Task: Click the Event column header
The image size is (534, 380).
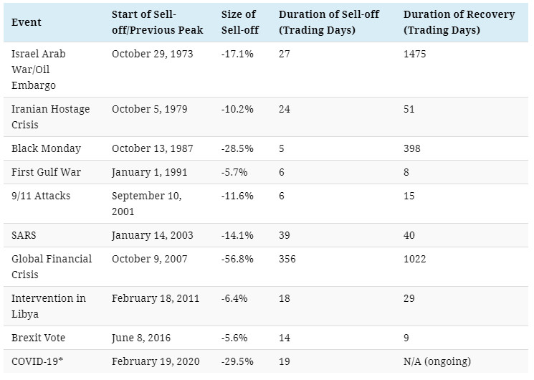Action: [27, 22]
